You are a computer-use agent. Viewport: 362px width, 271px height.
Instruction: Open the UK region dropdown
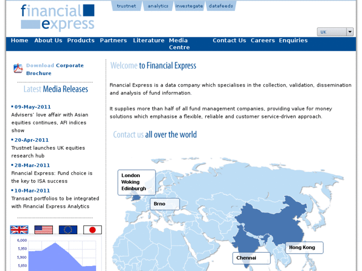(335, 32)
